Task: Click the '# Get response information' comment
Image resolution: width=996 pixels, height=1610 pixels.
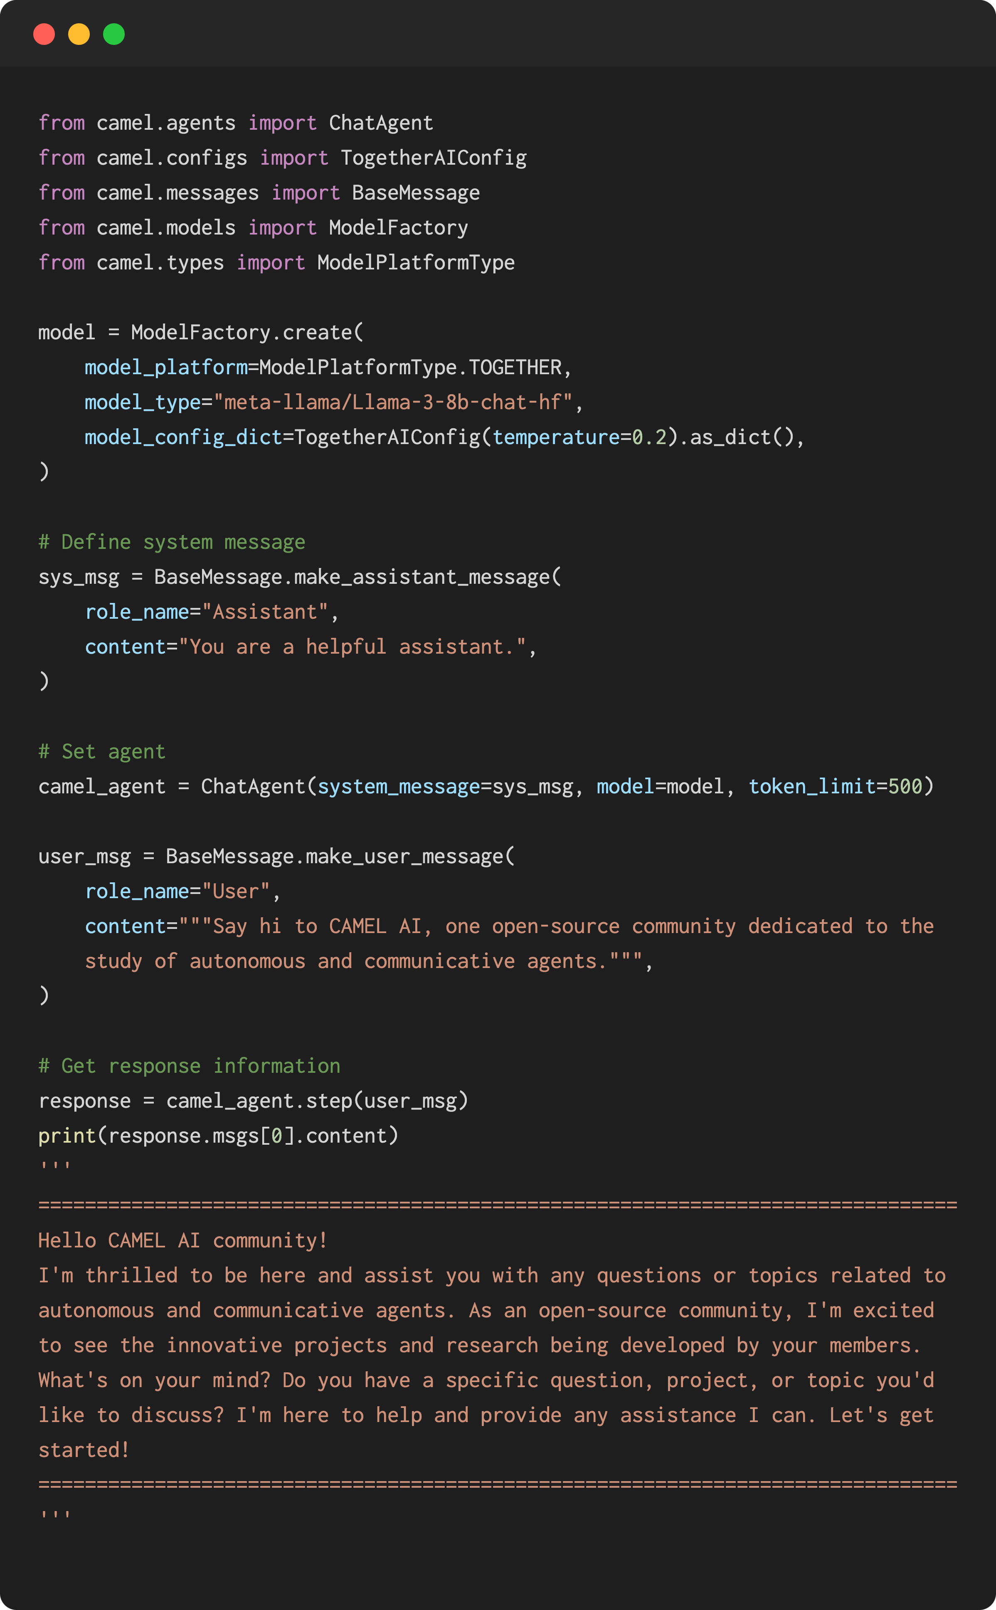Action: pos(190,1066)
